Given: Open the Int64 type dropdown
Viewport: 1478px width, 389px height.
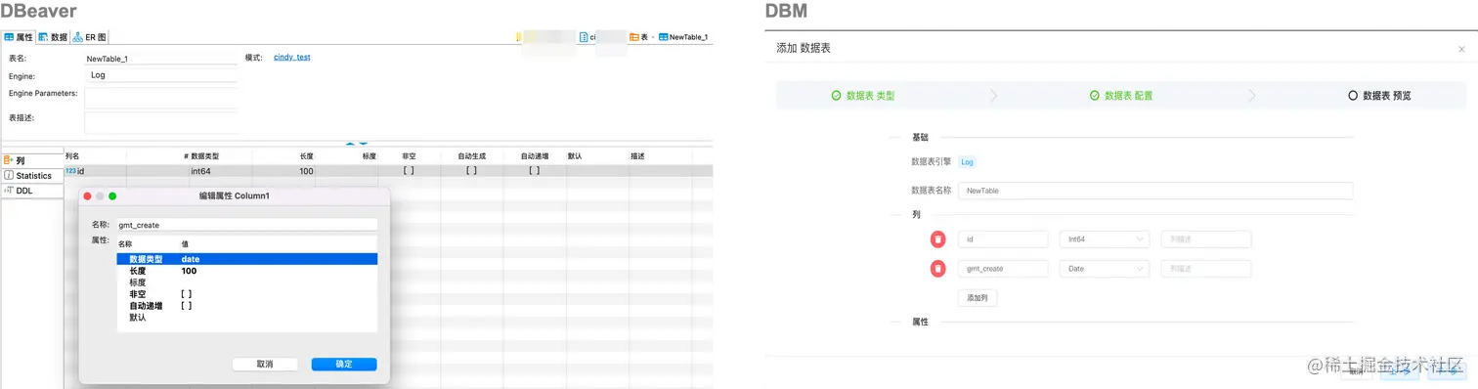Looking at the screenshot, I should [x=1105, y=239].
